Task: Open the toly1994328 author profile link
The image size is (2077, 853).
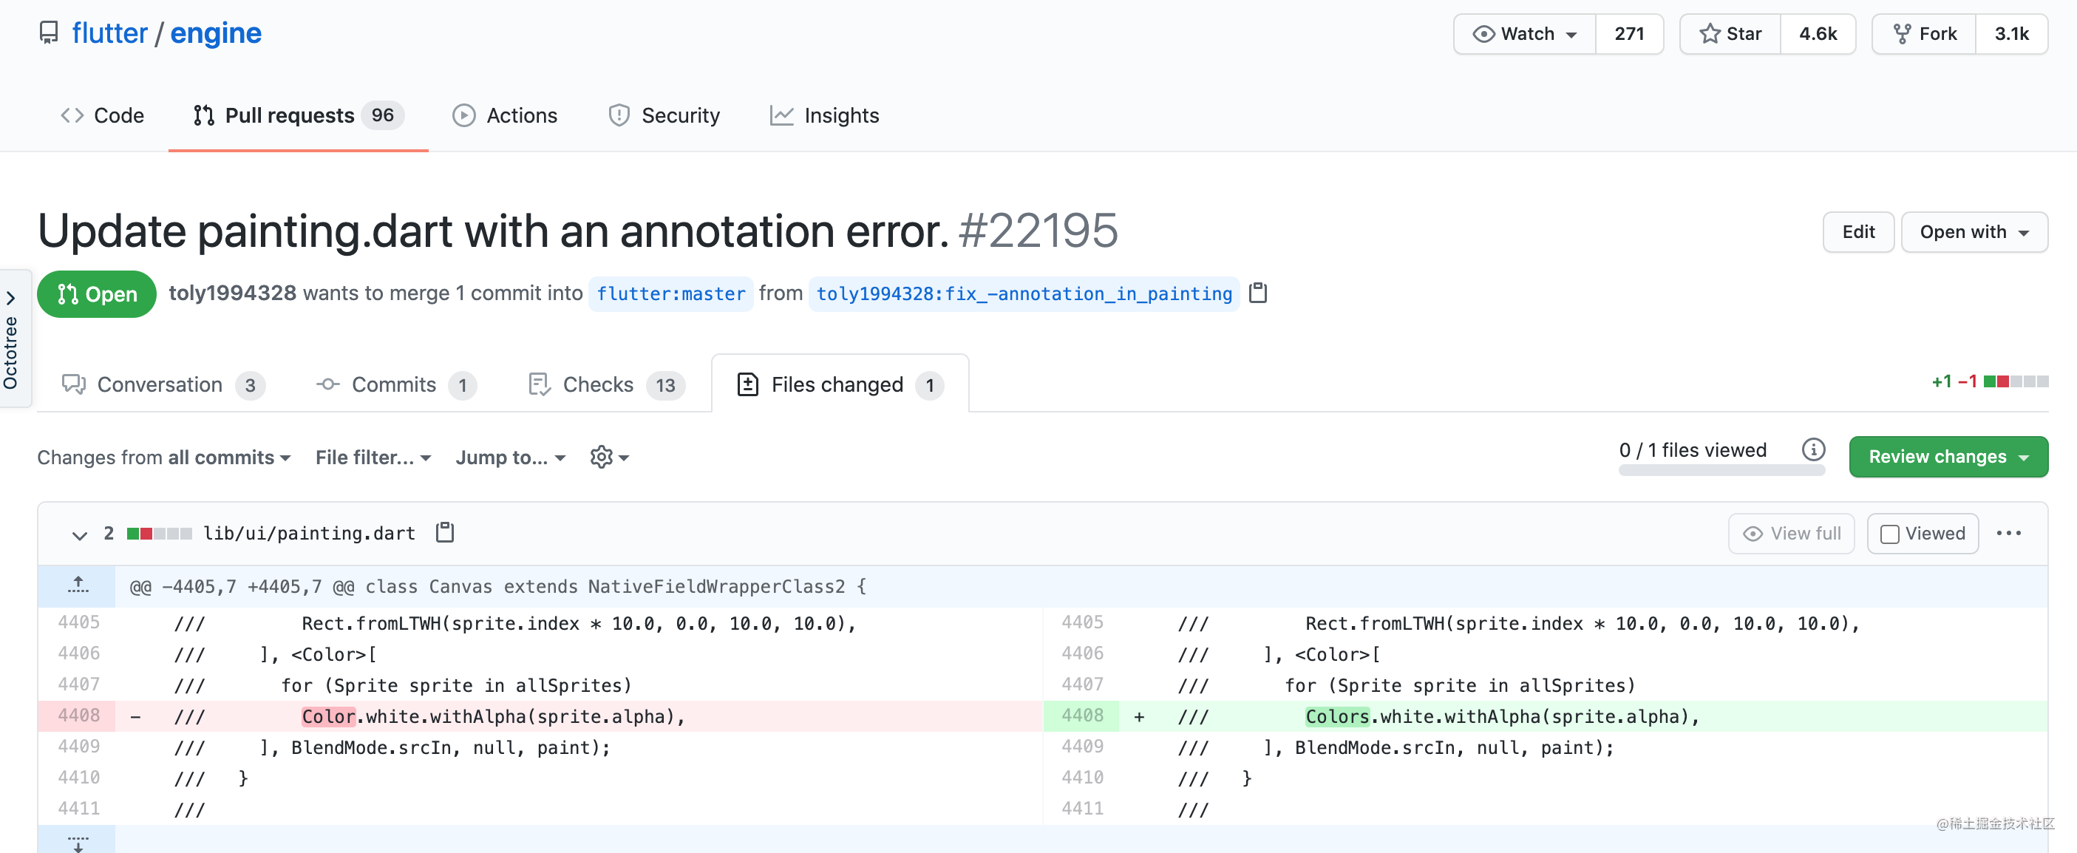Action: 232,293
